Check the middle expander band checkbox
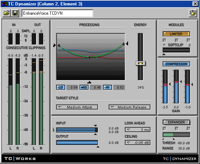 [177, 128]
